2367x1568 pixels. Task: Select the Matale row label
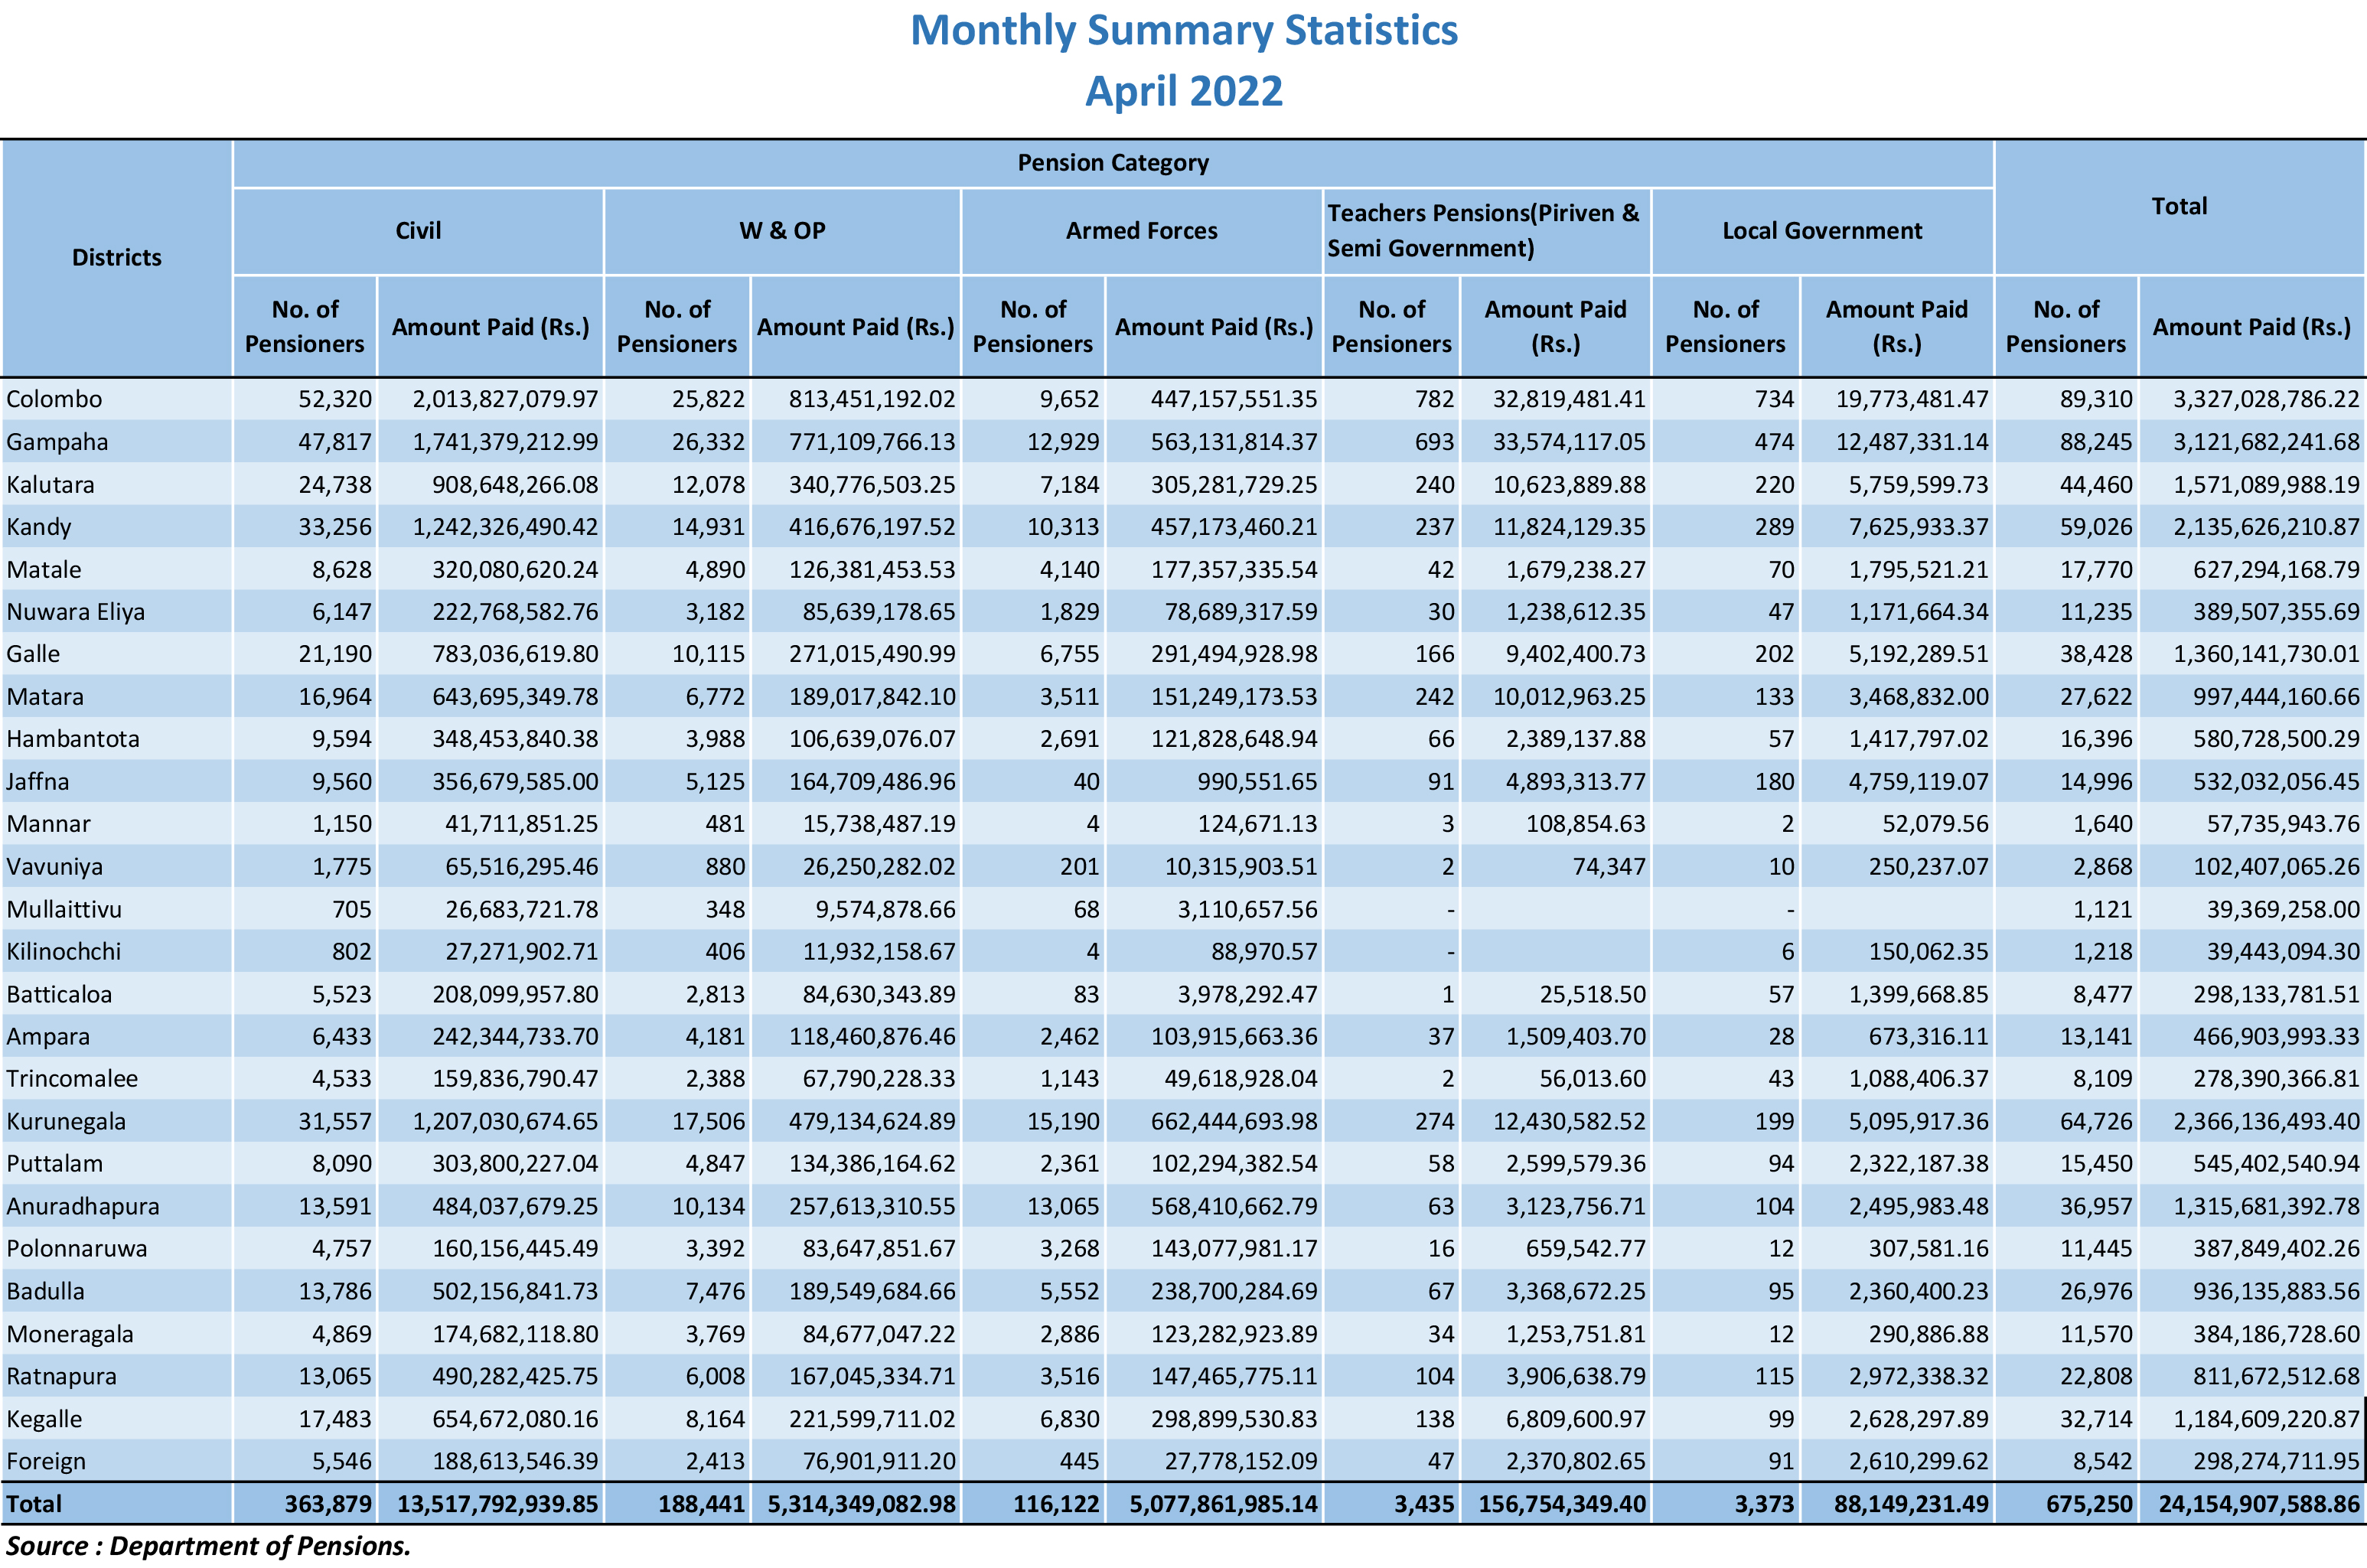44,570
